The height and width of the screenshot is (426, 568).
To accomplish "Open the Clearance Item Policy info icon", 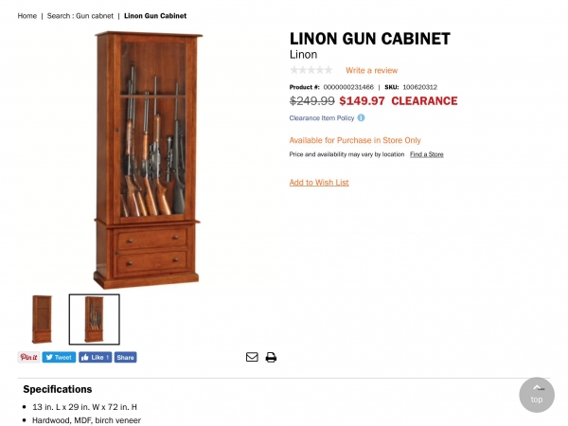I will click(362, 117).
